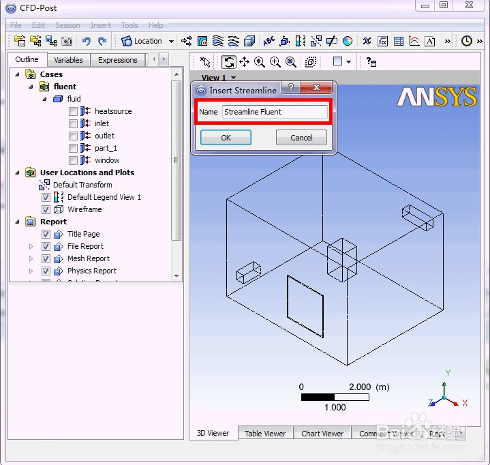Toggle the inlet checkbox
The height and width of the screenshot is (465, 490).
pos(73,123)
